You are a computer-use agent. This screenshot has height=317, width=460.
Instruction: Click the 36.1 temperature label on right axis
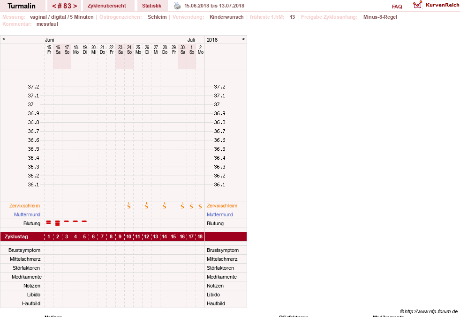[x=219, y=184]
